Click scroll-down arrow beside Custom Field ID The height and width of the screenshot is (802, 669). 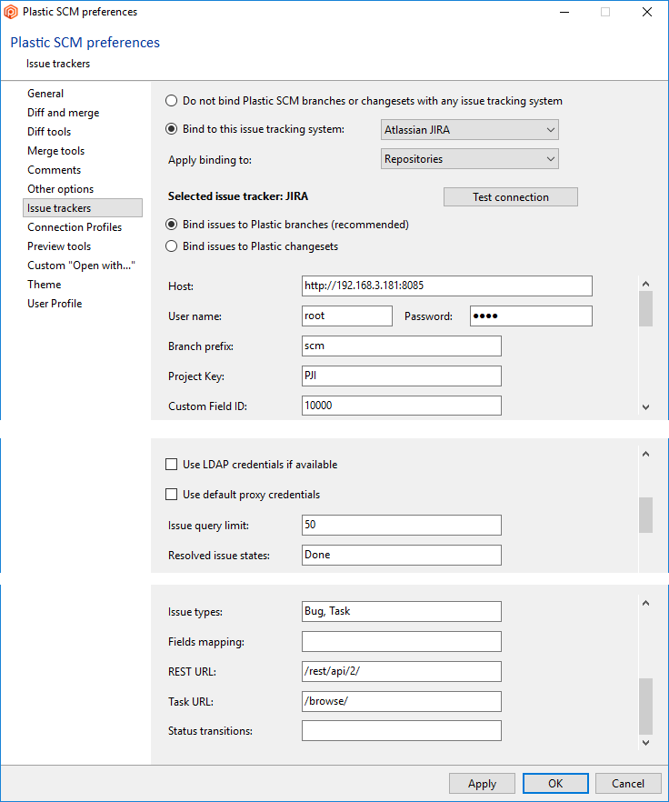[645, 407]
